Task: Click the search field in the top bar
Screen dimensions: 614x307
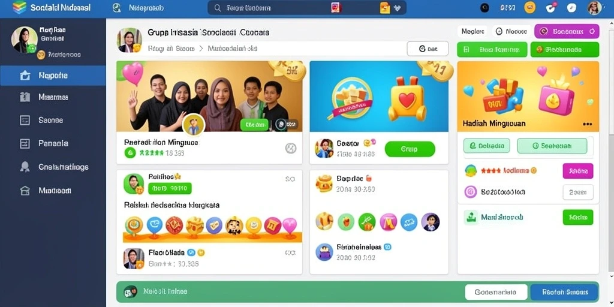Action: coord(306,8)
